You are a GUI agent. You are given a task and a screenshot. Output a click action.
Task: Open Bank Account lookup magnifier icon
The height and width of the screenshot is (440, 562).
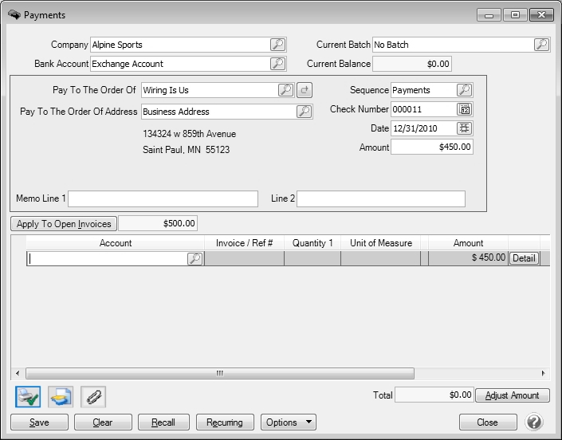(x=277, y=64)
